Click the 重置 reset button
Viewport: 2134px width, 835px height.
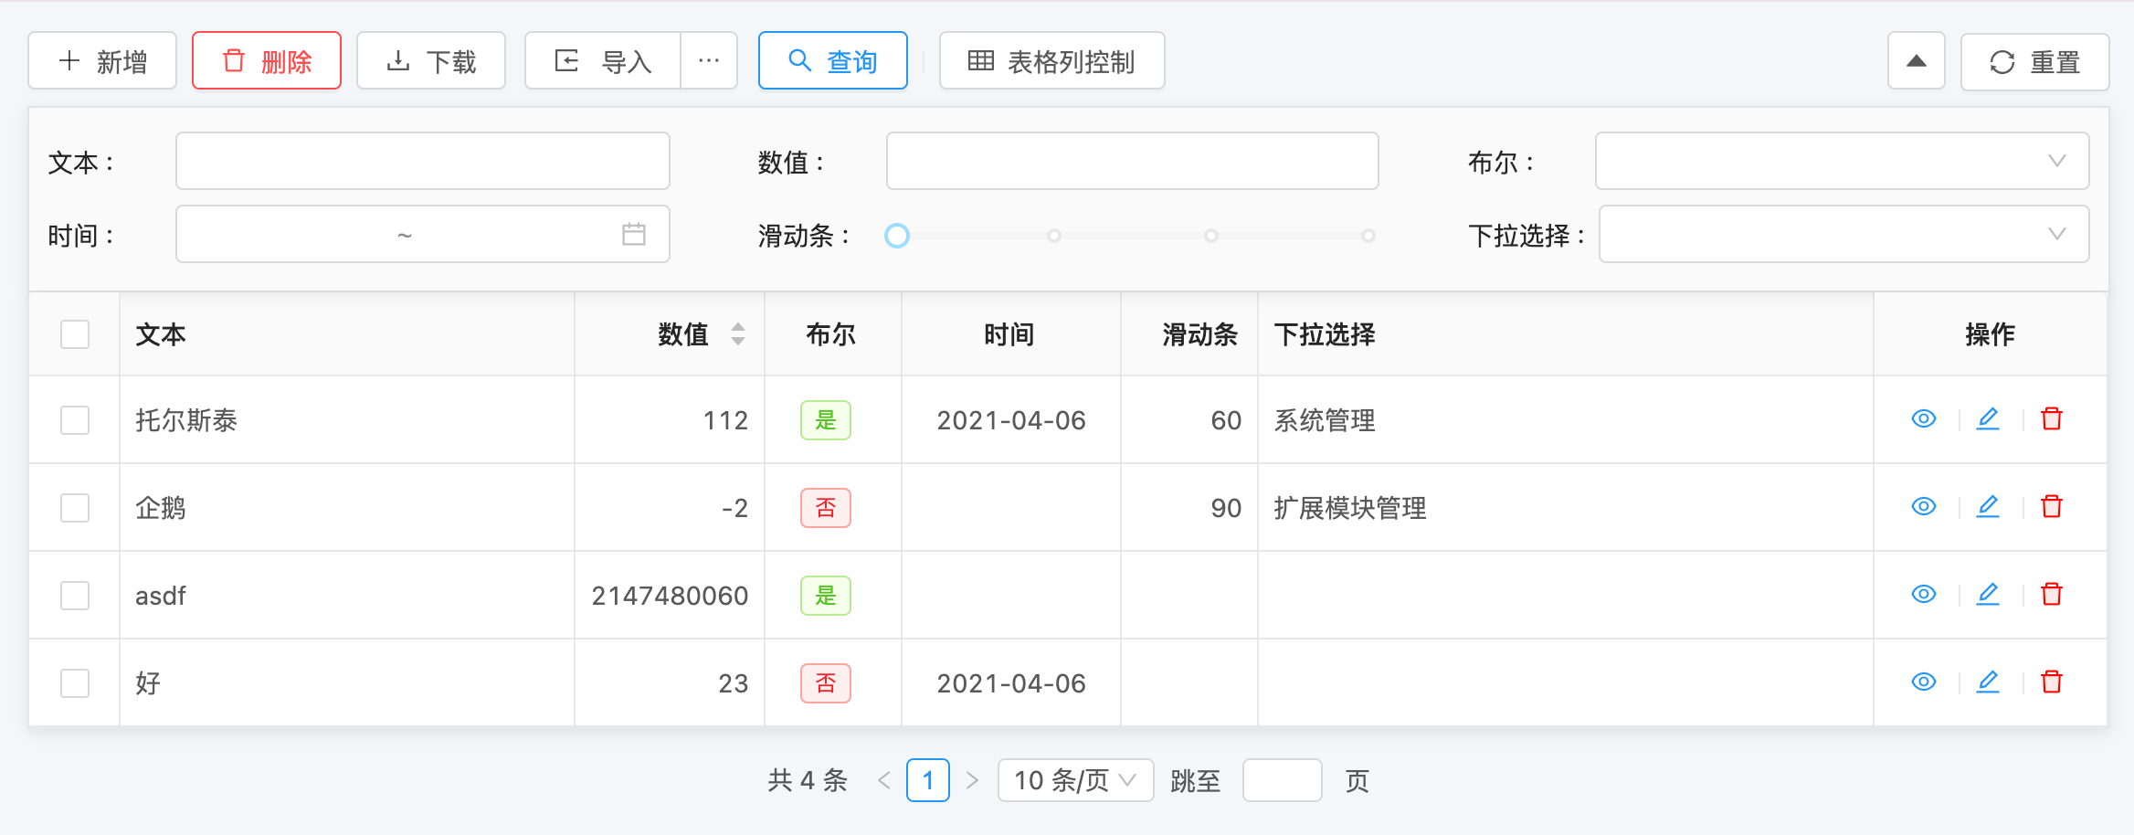(x=2034, y=61)
